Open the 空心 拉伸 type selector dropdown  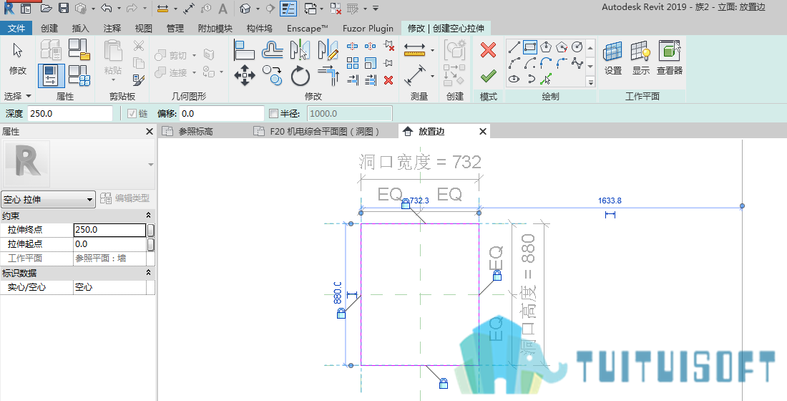[x=48, y=200]
